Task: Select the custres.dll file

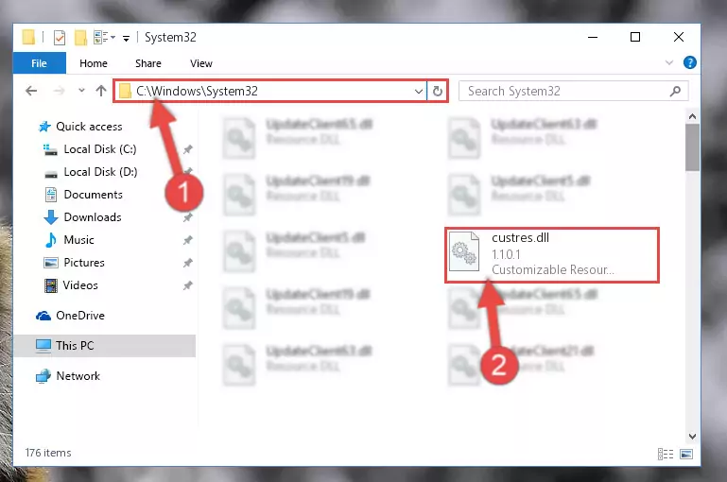Action: point(552,254)
